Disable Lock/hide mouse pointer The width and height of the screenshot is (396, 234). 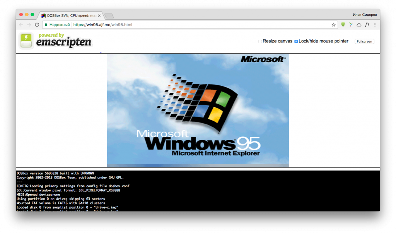tap(296, 41)
